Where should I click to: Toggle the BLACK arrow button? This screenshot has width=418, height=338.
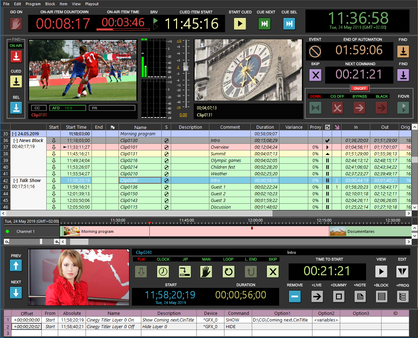tap(382, 108)
